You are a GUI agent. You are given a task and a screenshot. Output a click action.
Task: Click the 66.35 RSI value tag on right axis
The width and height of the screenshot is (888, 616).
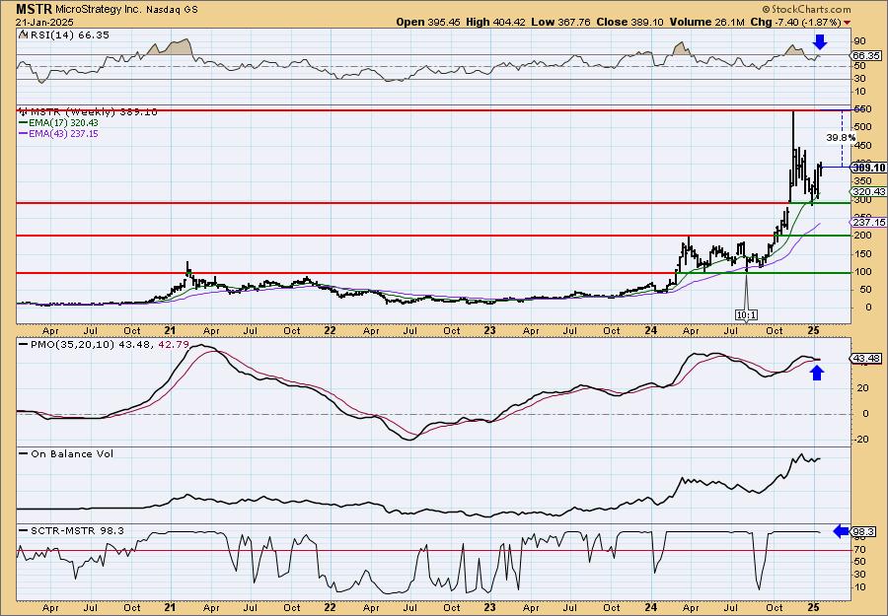[867, 55]
